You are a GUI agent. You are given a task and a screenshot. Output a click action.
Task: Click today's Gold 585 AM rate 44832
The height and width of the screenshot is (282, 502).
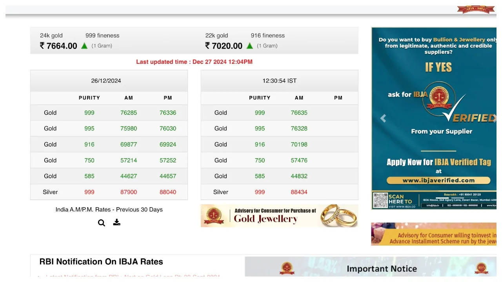(299, 176)
